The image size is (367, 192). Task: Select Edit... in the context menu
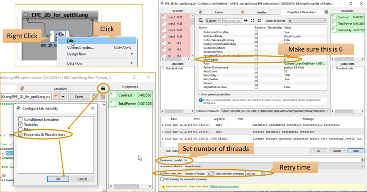click(x=72, y=41)
